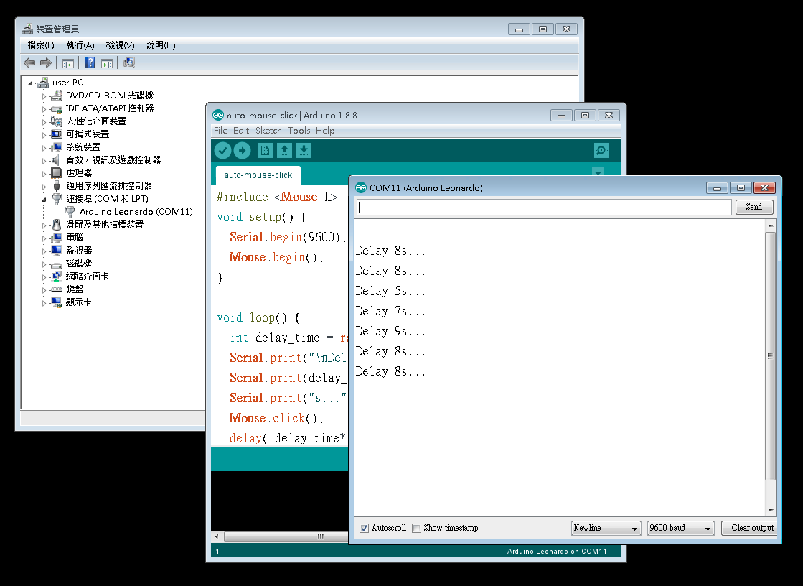The height and width of the screenshot is (586, 803).
Task: Click the Forward arrow in Device Manager toolbar
Action: pos(46,63)
